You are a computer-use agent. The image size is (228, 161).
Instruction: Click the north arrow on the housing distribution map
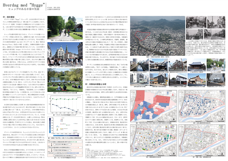(x=222, y=119)
